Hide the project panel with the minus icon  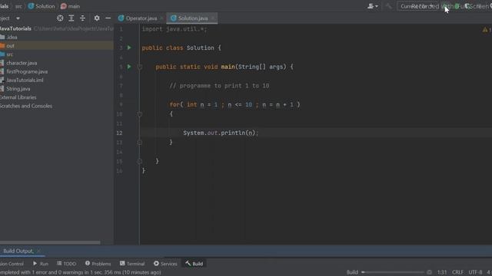(108, 18)
